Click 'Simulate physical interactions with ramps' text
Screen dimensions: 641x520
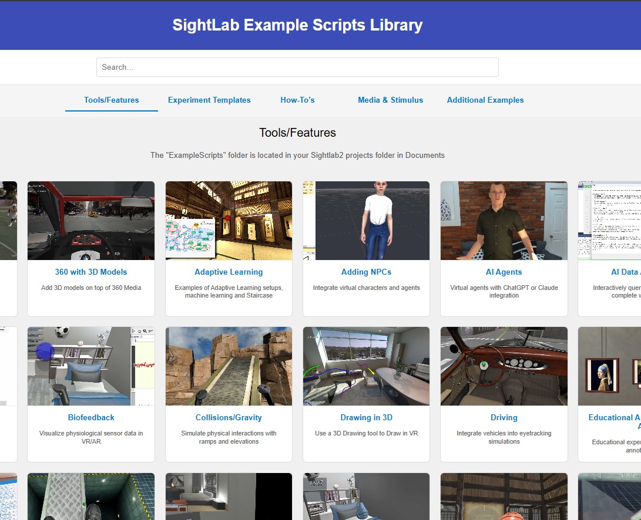[x=229, y=437]
